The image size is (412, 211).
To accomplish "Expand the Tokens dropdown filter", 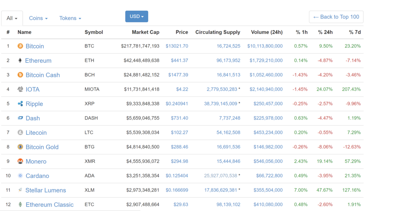I will pos(70,18).
